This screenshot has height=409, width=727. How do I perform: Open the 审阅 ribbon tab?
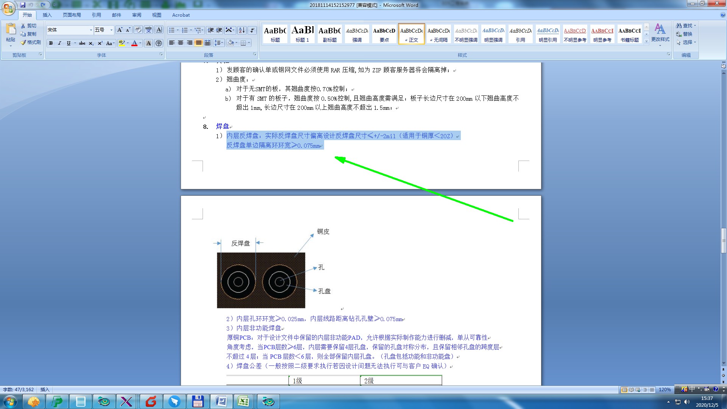[137, 15]
